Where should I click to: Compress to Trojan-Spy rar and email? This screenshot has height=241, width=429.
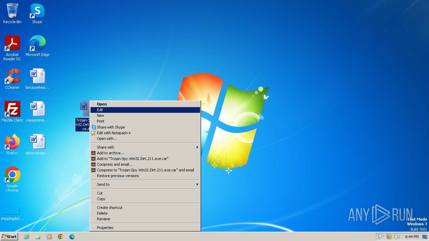pyautogui.click(x=145, y=170)
